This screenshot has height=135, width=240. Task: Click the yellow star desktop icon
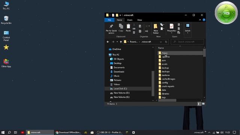point(6,47)
